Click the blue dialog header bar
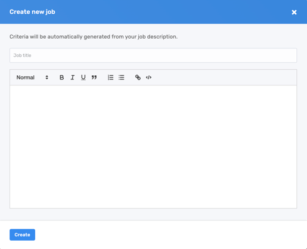This screenshot has height=249, width=307. point(153,12)
